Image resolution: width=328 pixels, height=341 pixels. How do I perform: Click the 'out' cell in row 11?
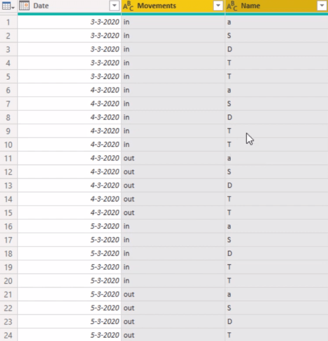[x=173, y=158]
